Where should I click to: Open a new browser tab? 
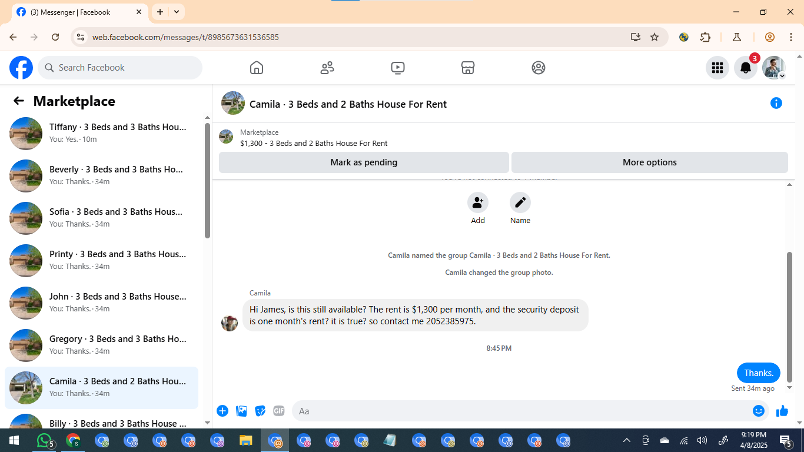(160, 12)
